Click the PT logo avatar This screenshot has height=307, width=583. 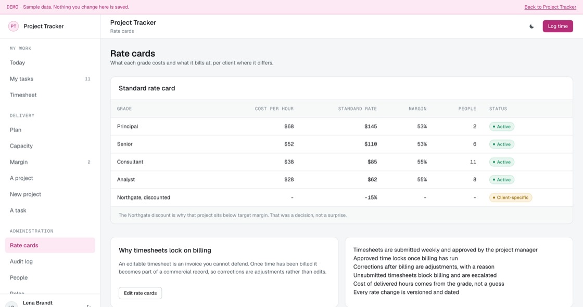(14, 26)
